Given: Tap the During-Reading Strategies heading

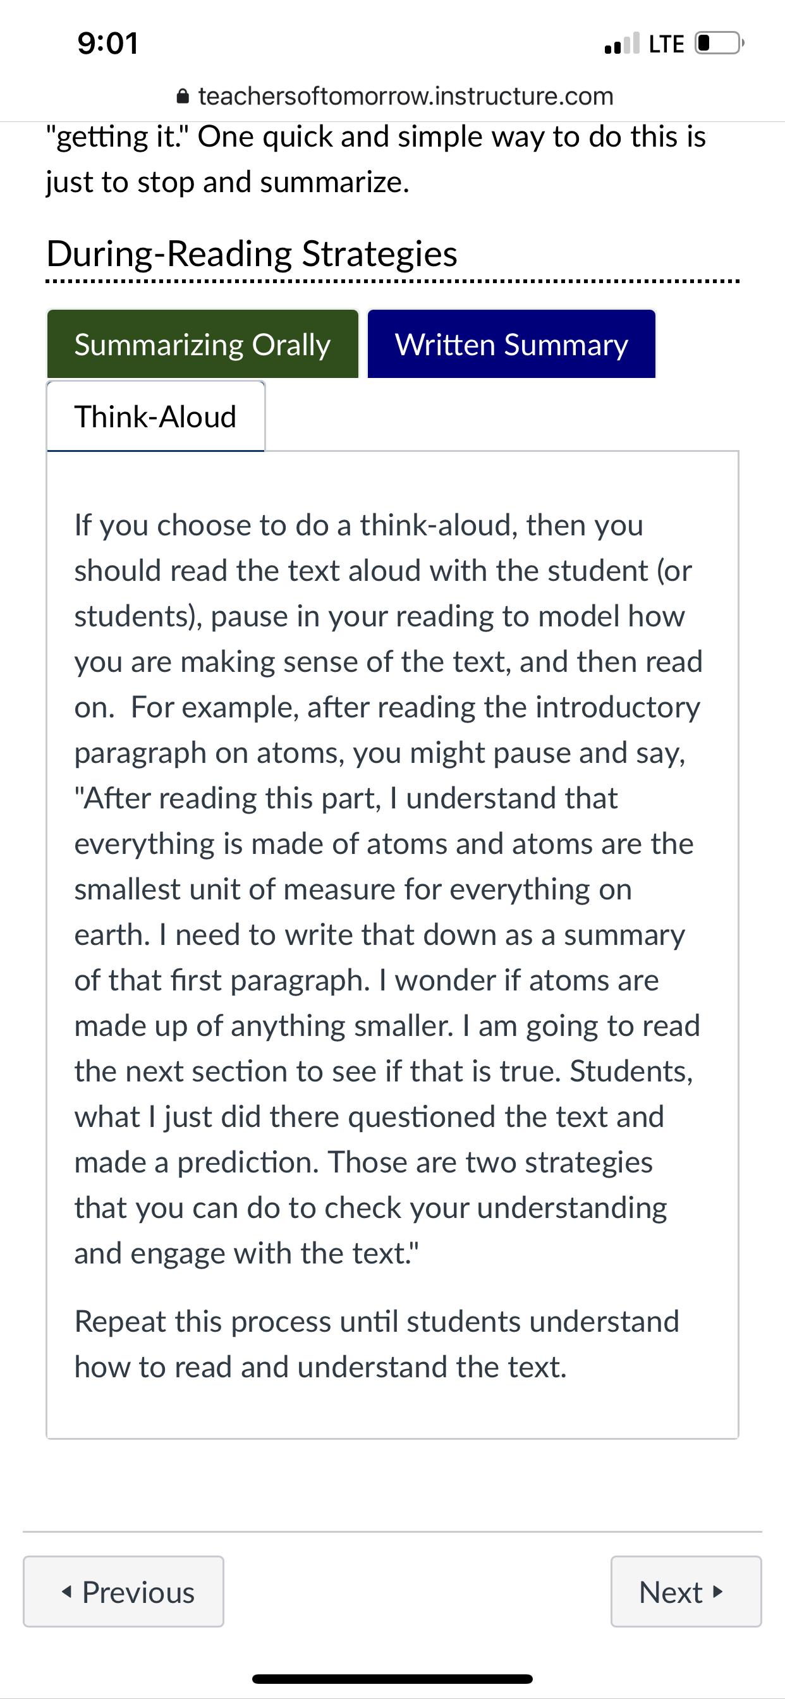Looking at the screenshot, I should coord(252,253).
